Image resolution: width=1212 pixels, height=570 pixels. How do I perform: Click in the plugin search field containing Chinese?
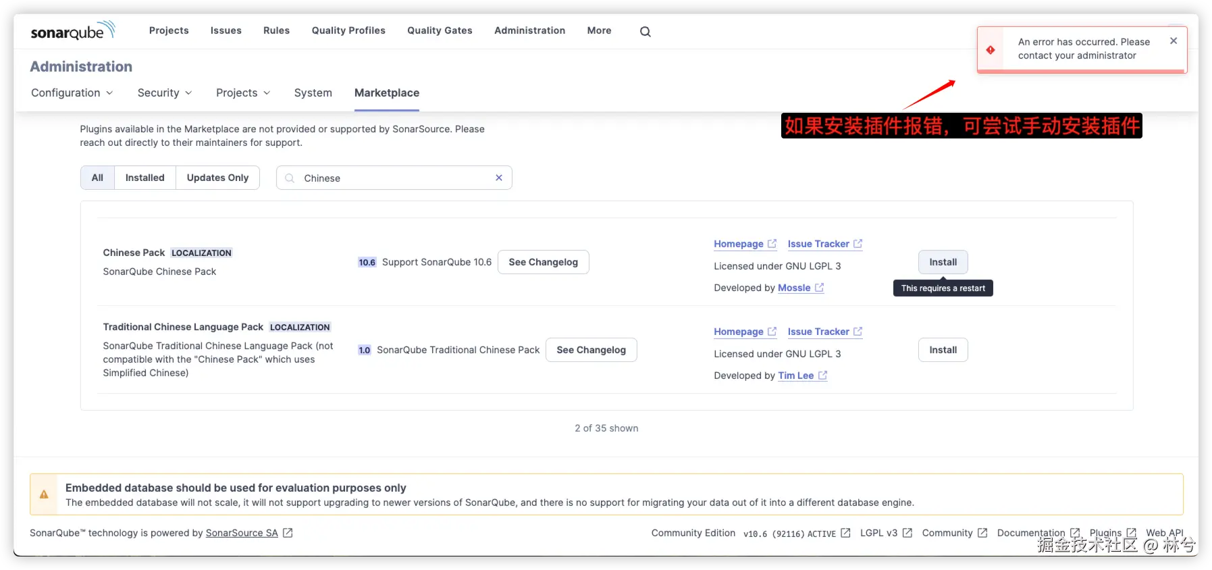pos(394,178)
